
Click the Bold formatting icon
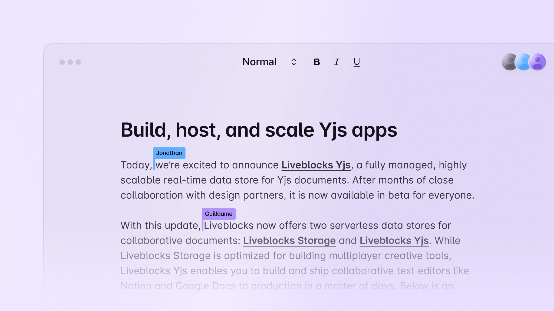click(316, 62)
